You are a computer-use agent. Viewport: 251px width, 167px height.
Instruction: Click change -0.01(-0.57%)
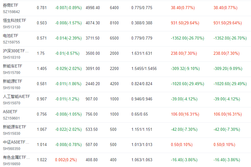[67, 54]
